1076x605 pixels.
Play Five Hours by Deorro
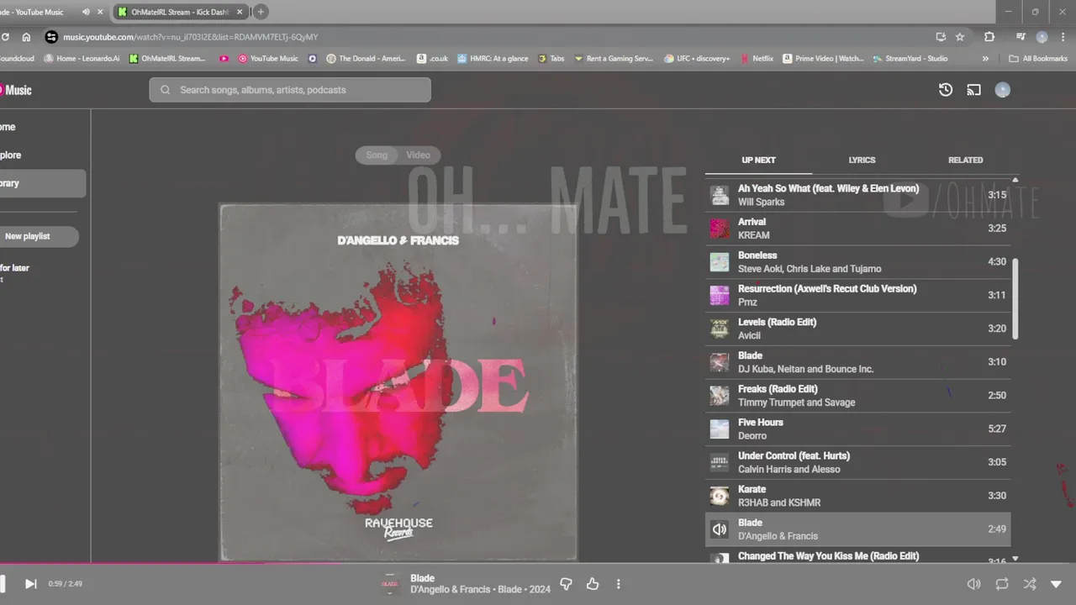point(857,429)
